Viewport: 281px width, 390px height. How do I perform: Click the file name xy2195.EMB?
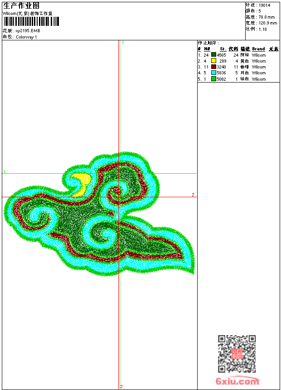[28, 31]
